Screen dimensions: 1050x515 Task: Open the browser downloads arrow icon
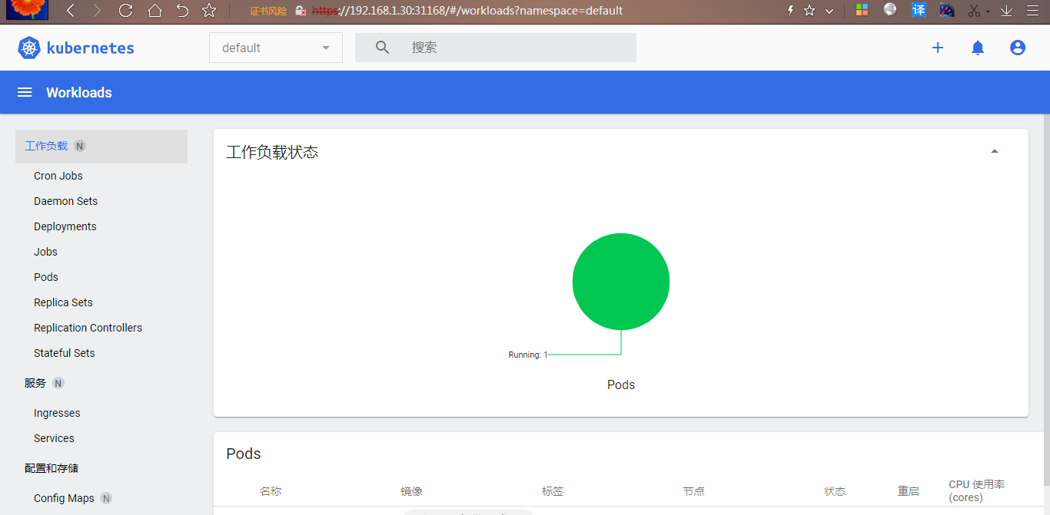coord(1006,11)
